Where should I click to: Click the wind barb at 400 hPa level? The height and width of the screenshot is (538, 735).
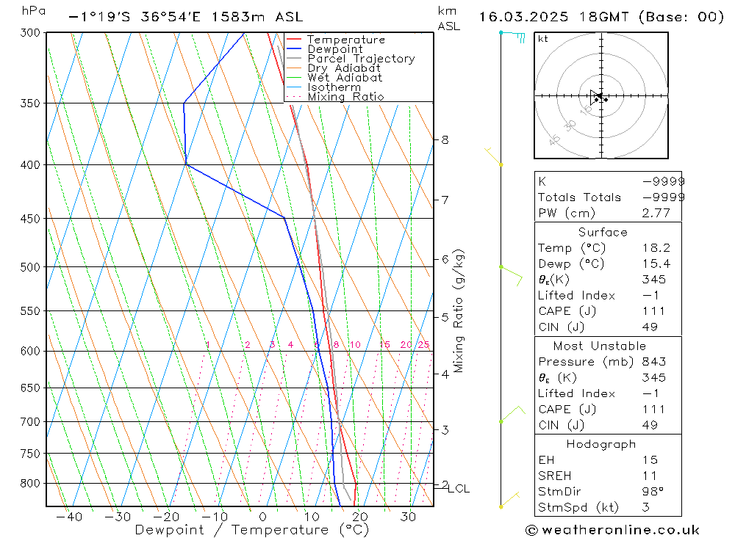(494, 156)
